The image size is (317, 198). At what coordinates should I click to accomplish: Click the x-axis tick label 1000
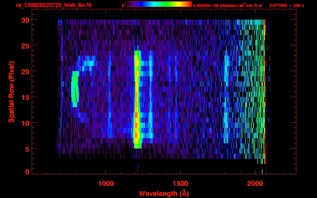(x=106, y=184)
